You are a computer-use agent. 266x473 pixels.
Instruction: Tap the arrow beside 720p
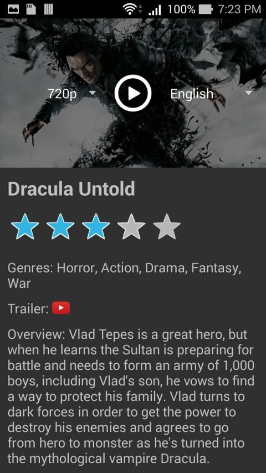tap(93, 93)
